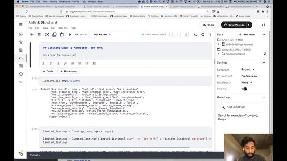Restart session with refresh icon
The image size is (287, 161).
[x=203, y=34]
